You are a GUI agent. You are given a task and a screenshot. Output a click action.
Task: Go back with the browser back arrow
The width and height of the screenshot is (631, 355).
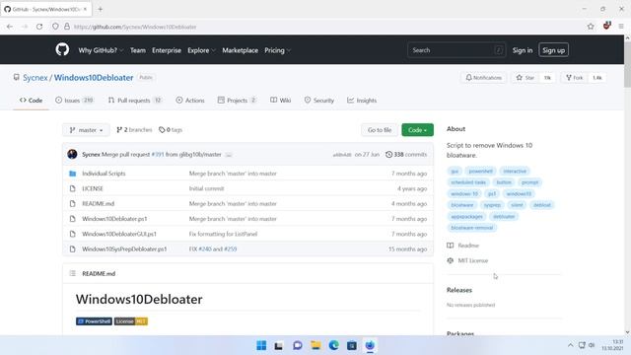(10, 27)
